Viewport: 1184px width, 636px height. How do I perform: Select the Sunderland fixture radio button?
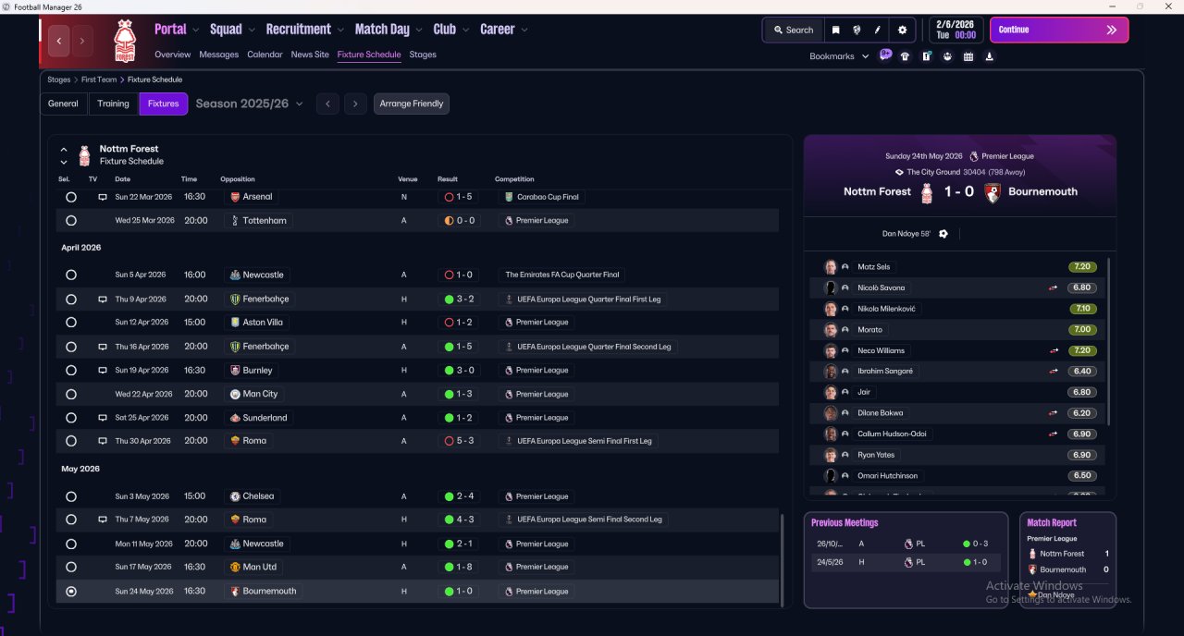coord(71,418)
